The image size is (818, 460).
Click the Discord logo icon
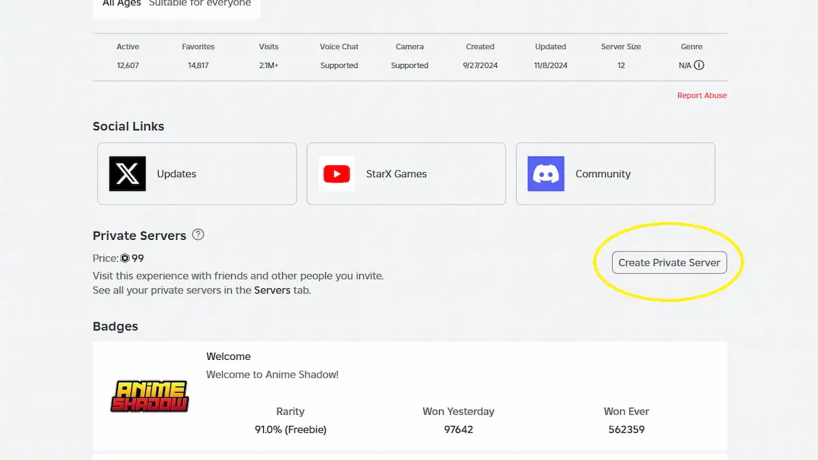click(x=546, y=174)
